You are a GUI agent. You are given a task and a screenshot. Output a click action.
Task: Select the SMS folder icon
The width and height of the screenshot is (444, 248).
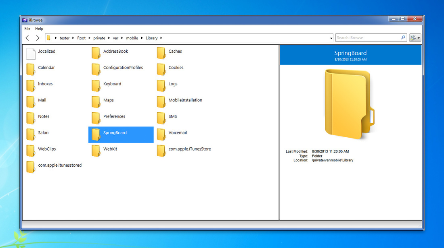click(161, 118)
